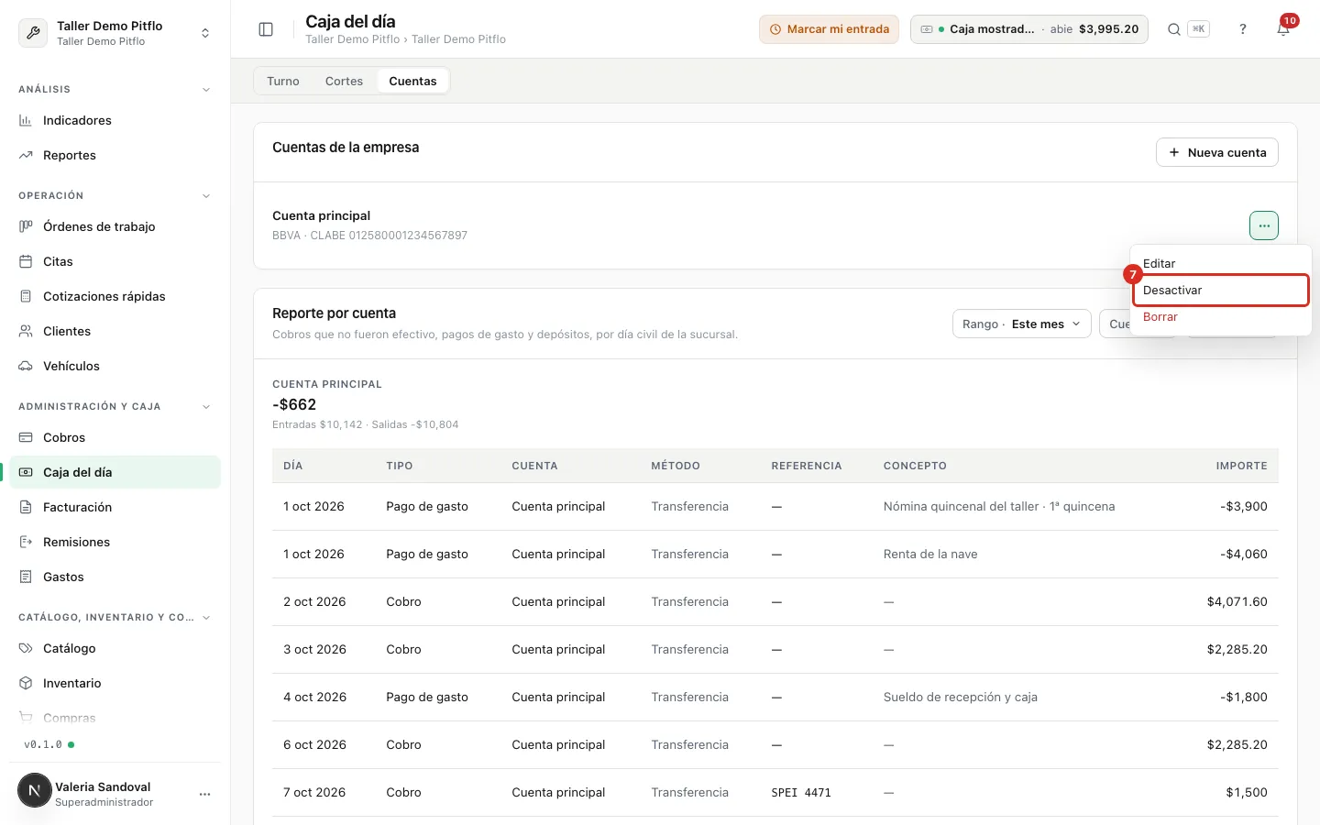Click the three-dot menu for Cuenta principal

[1263, 225]
